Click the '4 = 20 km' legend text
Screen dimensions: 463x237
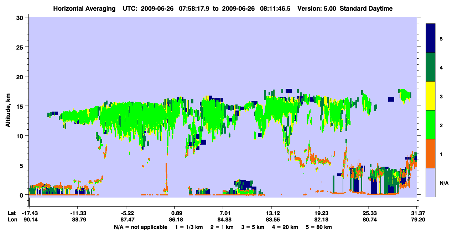click(286, 227)
